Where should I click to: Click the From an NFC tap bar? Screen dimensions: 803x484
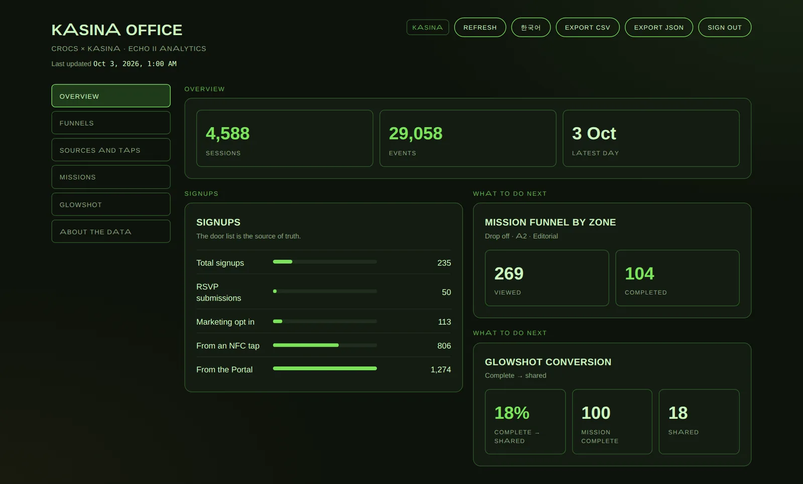coord(325,345)
